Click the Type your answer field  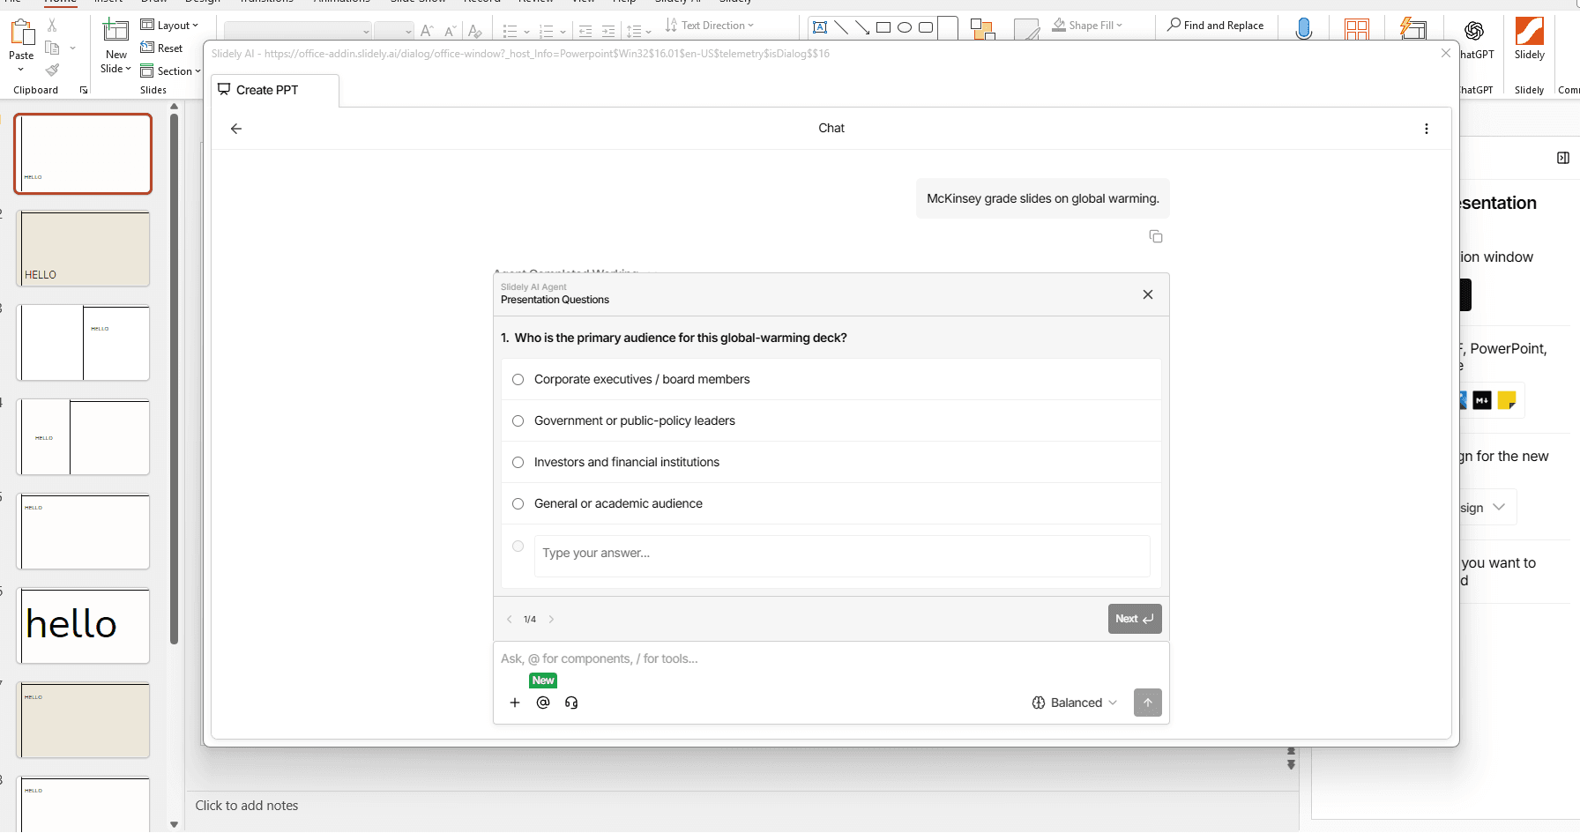click(x=842, y=556)
